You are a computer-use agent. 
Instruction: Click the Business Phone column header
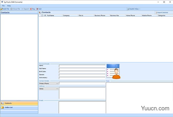(102, 16)
